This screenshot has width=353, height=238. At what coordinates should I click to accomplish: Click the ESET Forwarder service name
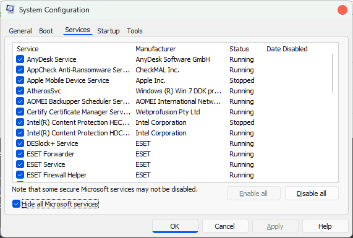tap(51, 154)
